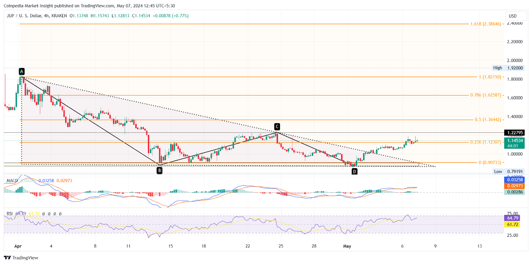This screenshot has height=264, width=532.
Task: Select the point D label on chart
Action: click(x=354, y=171)
